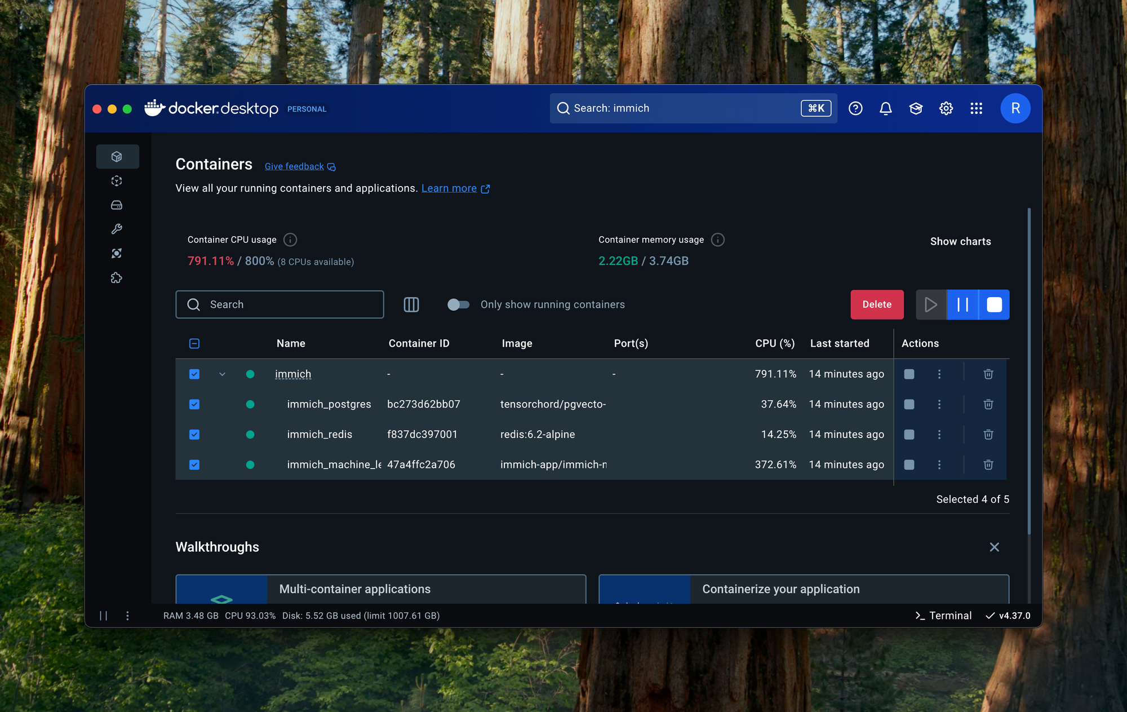Stop the immich stack row
Image resolution: width=1127 pixels, height=712 pixels.
909,374
